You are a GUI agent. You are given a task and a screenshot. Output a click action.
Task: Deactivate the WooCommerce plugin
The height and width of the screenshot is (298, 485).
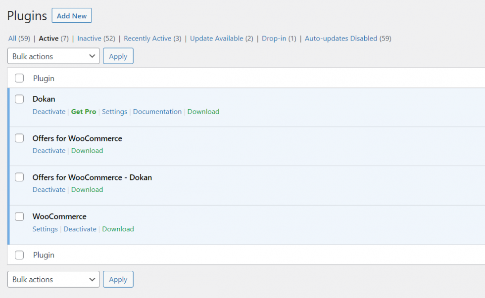click(x=80, y=229)
